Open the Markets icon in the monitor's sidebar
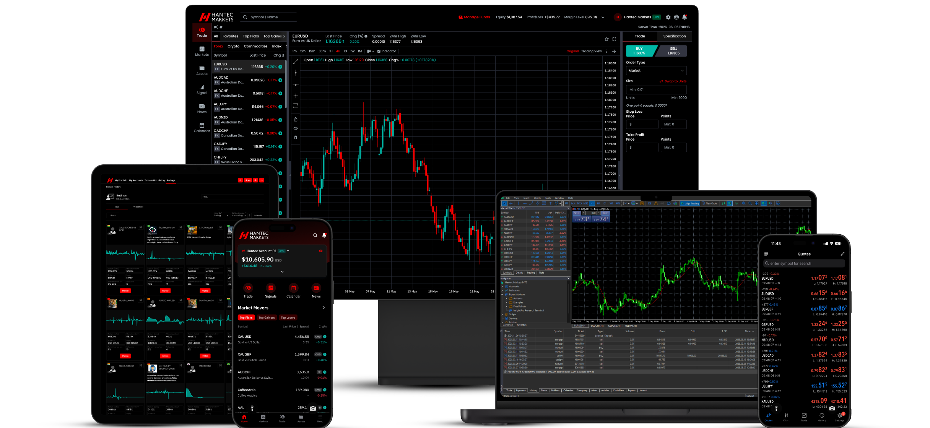Viewport: 930px width, 428px height. pyautogui.click(x=202, y=49)
